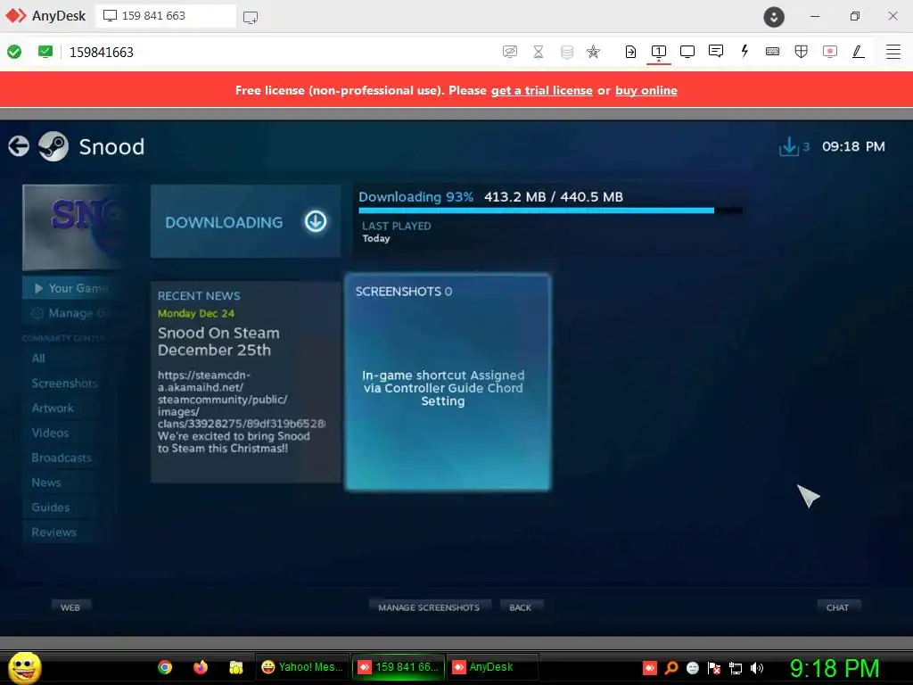Select the Your Game sidebar item
The width and height of the screenshot is (913, 685).
click(x=75, y=288)
